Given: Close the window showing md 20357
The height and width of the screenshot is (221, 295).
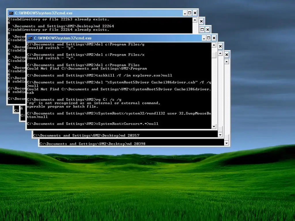Looking at the screenshot, I should coord(220,46).
